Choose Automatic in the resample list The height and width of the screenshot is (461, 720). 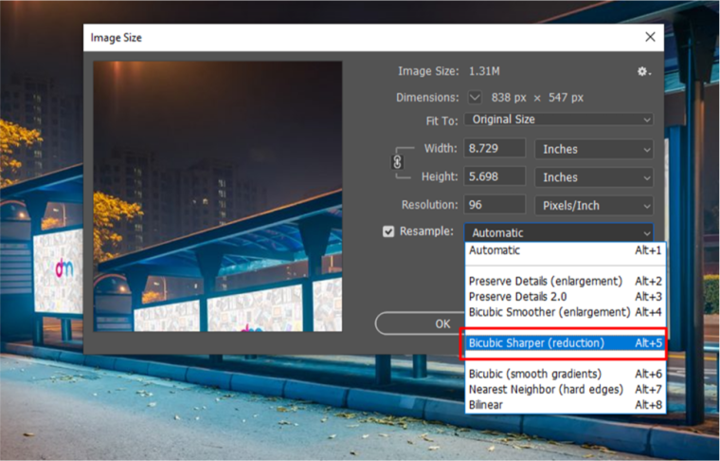point(566,250)
